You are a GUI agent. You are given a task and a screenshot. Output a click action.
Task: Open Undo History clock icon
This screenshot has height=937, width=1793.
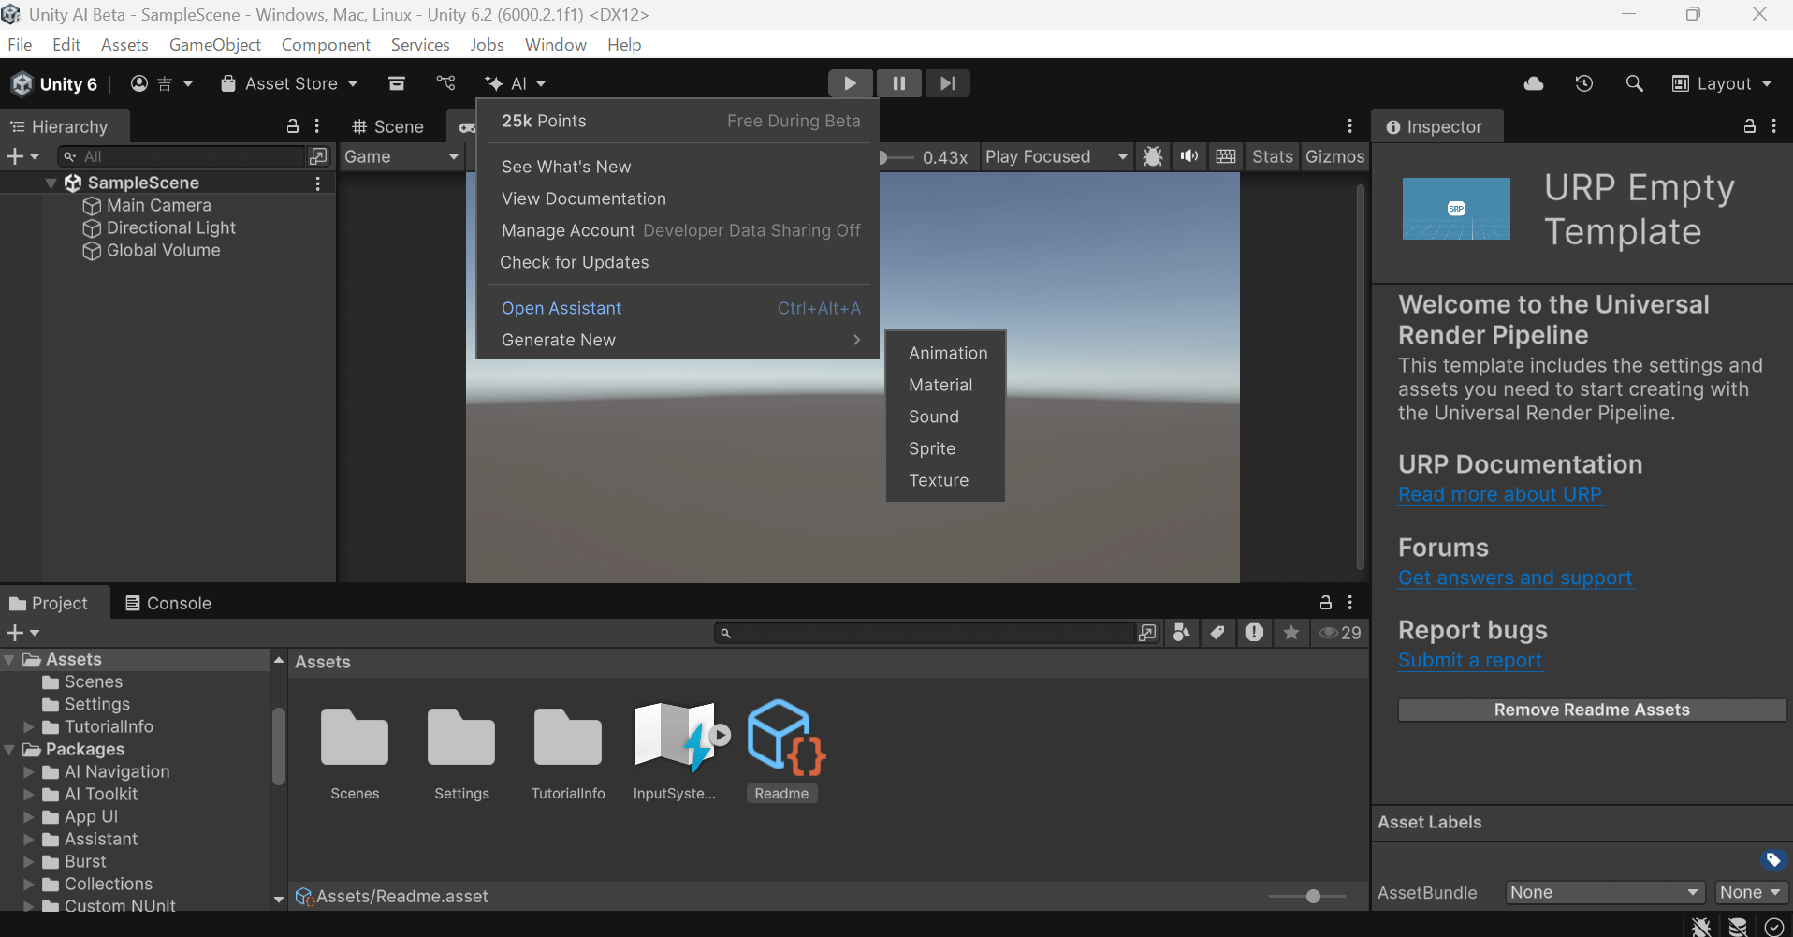pyautogui.click(x=1583, y=83)
